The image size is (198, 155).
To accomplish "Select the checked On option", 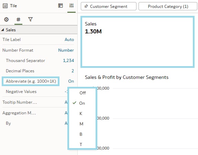I will [x=82, y=103].
